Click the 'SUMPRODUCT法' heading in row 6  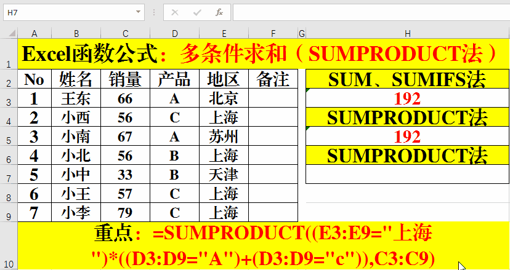tap(408, 156)
